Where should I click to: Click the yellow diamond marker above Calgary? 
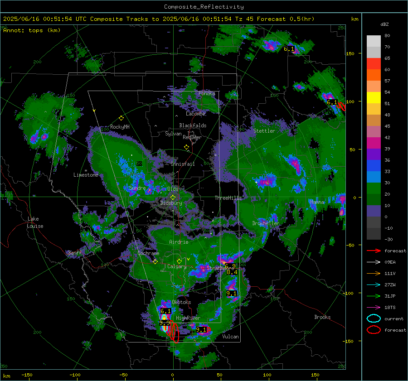179,261
